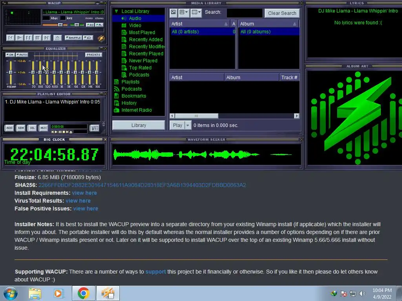Open the Top Rated view
Viewport: 402px width, 301px height.
(x=140, y=67)
